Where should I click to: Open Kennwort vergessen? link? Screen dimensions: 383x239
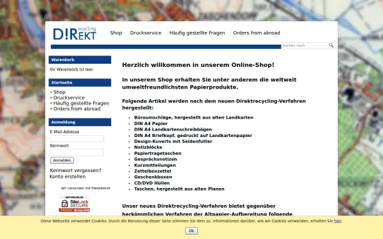click(x=75, y=170)
